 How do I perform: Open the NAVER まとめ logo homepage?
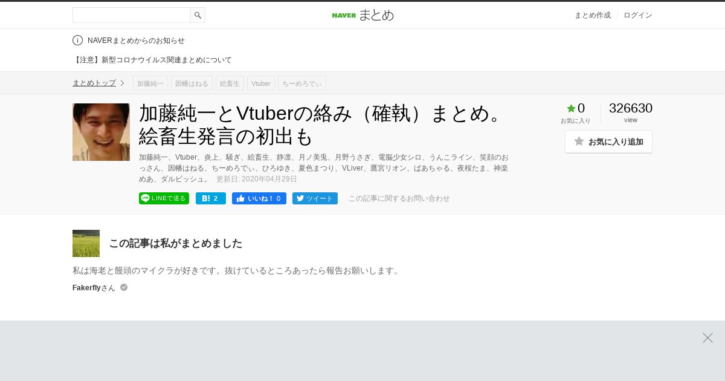click(x=362, y=15)
